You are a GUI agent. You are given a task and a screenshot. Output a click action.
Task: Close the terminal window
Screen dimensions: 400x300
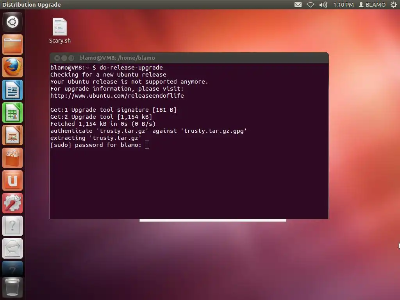[57, 58]
